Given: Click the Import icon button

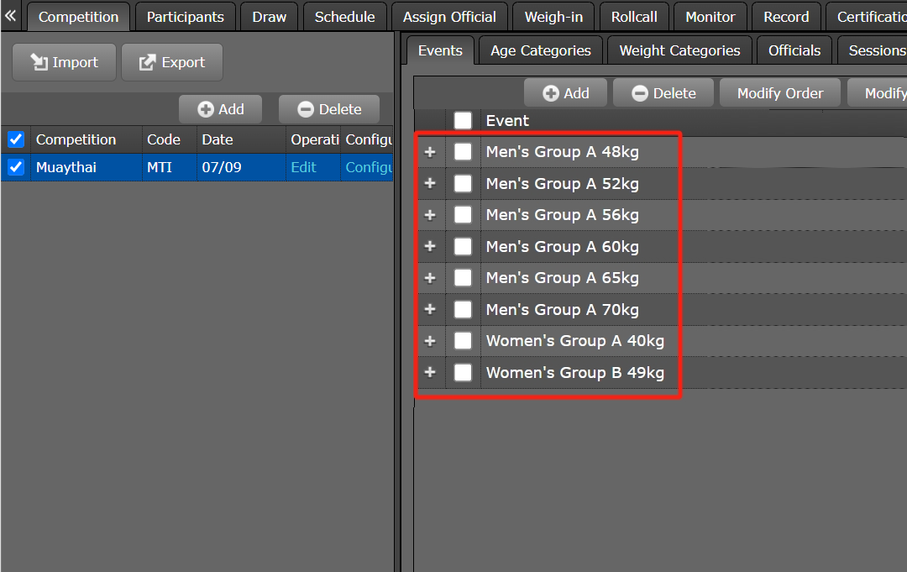Looking at the screenshot, I should pos(64,62).
